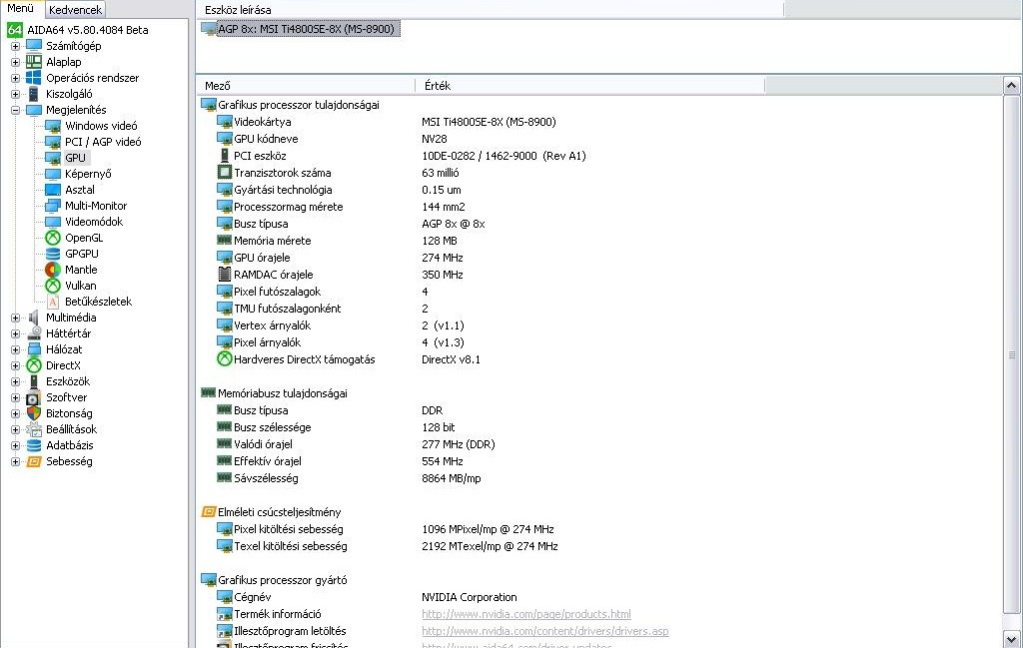
Task: Click the Memóriabusz tulajdonságai RAM icon
Action: 208,392
